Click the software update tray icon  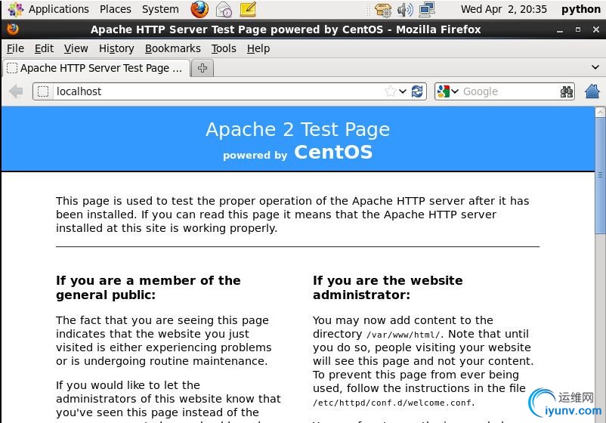(383, 10)
